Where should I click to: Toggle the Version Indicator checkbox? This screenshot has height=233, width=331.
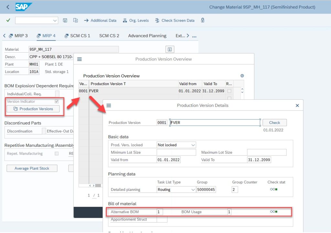[57, 101]
